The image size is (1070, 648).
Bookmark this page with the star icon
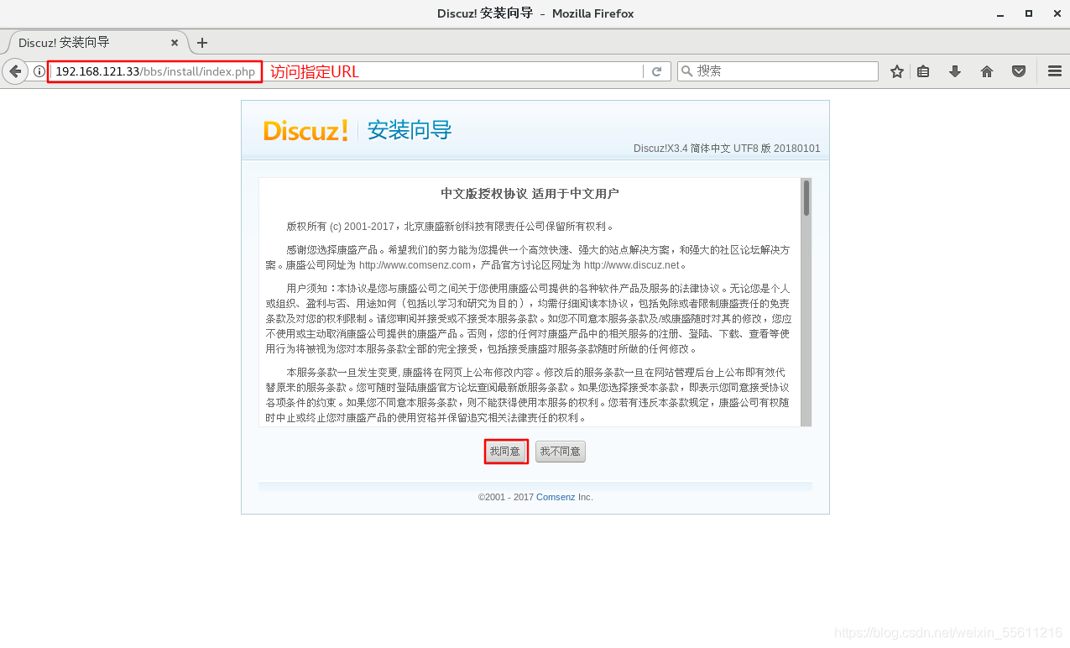click(x=897, y=71)
